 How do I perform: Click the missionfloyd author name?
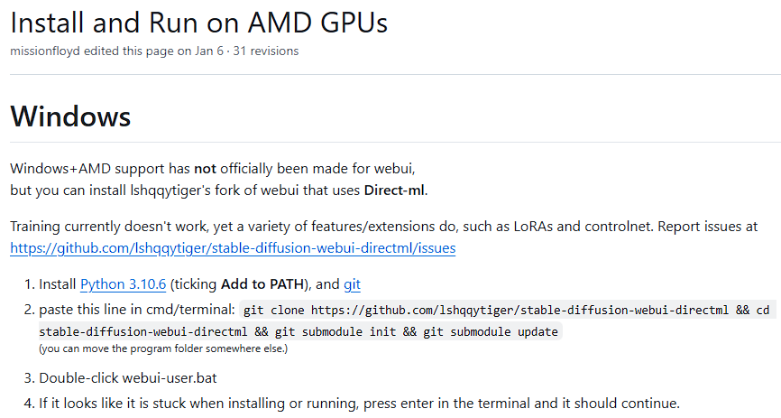click(45, 51)
